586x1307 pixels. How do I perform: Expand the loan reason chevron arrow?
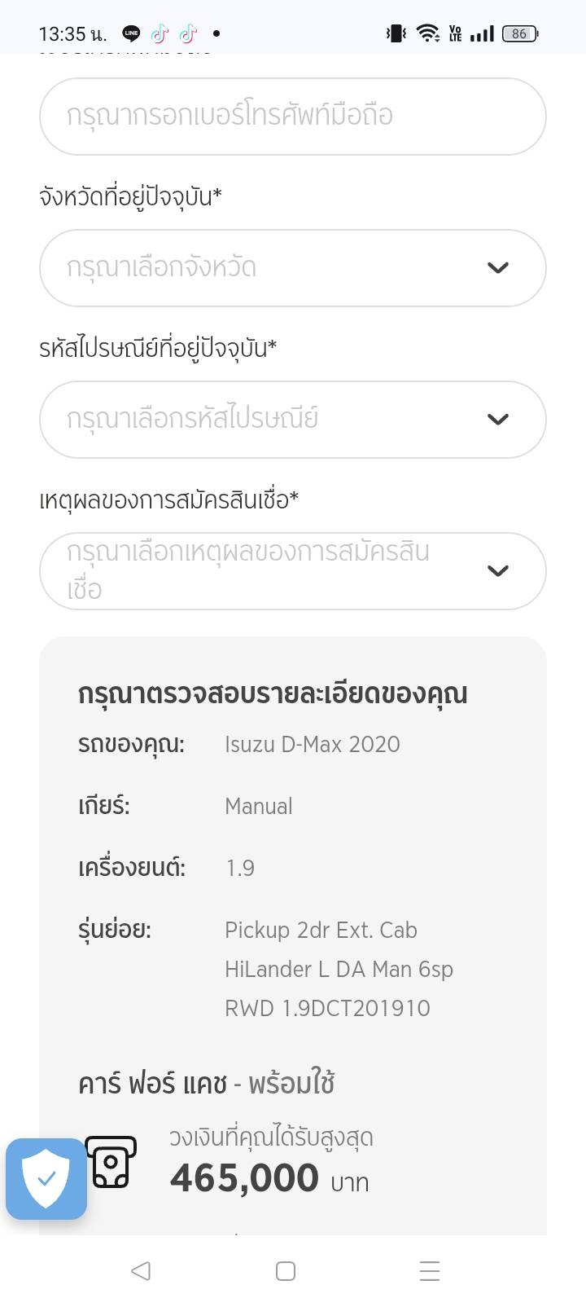pos(497,570)
